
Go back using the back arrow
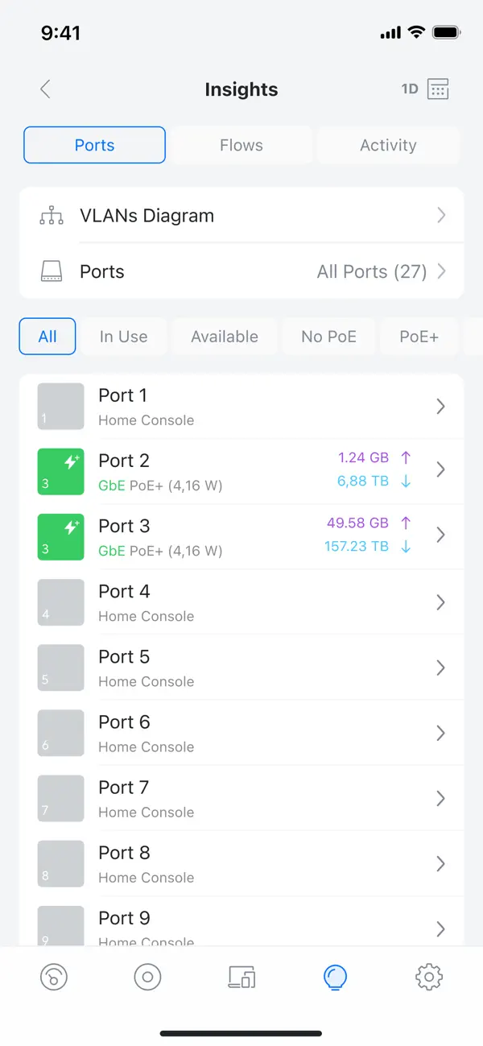click(x=45, y=89)
